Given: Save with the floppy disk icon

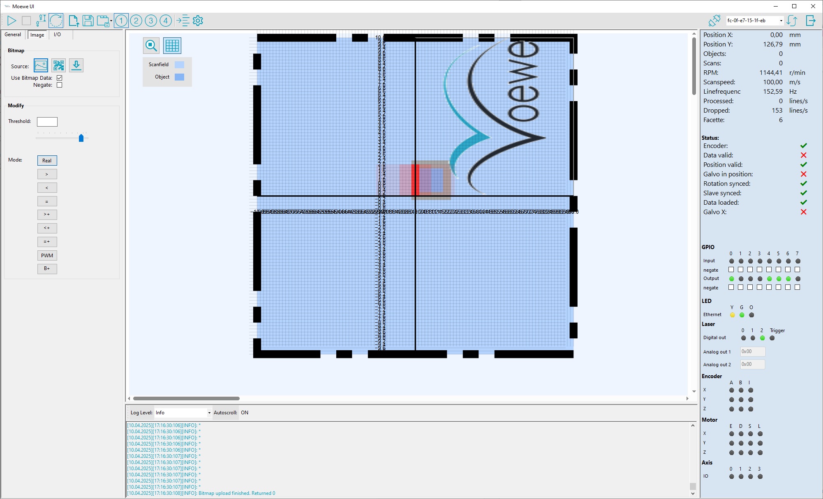Looking at the screenshot, I should [x=88, y=21].
